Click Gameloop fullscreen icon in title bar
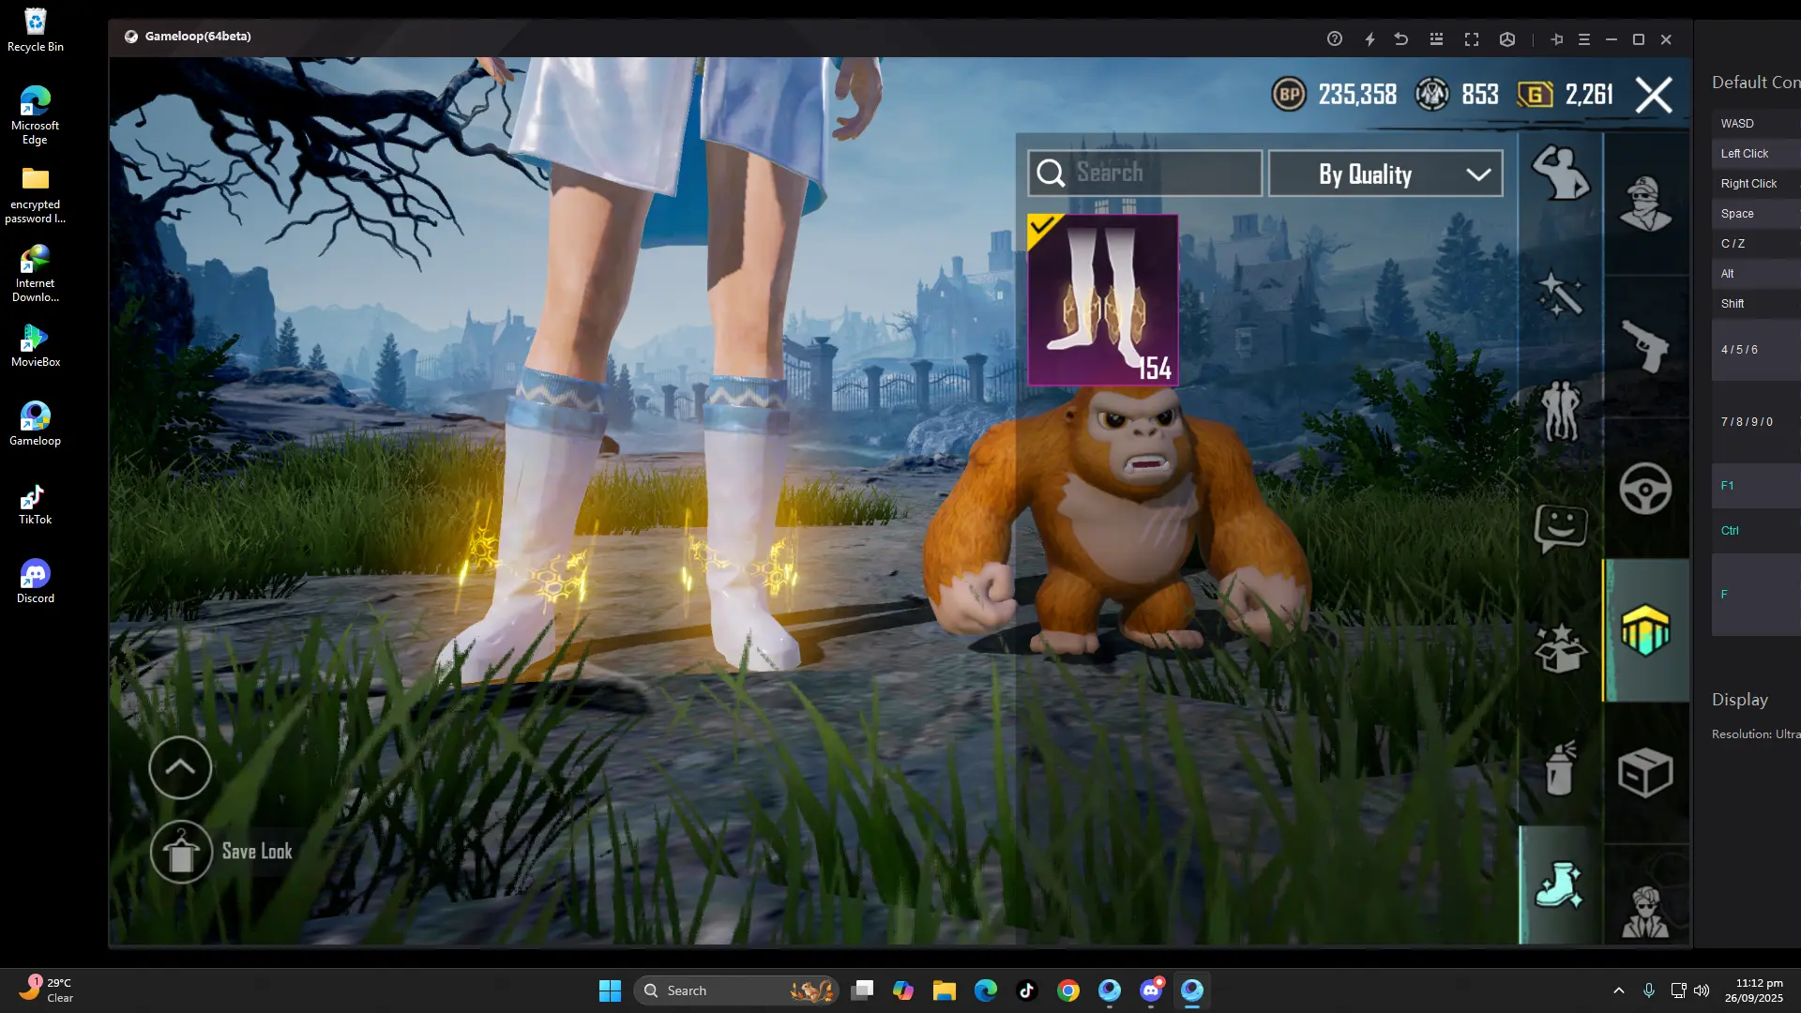 pos(1471,39)
